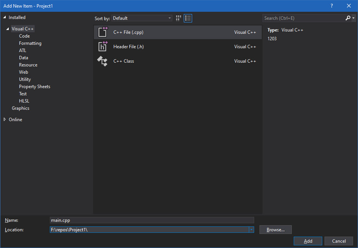Screen dimensions: 358x248
Task: Collapse the Visual C++ tree node
Action: pos(8,29)
